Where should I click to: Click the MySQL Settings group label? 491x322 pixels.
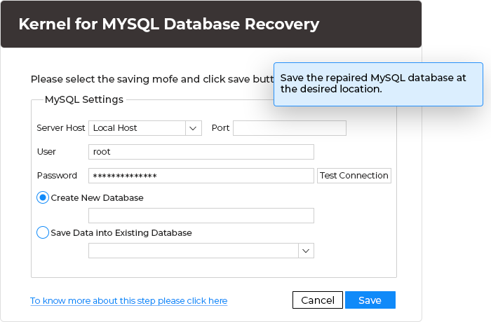click(83, 99)
